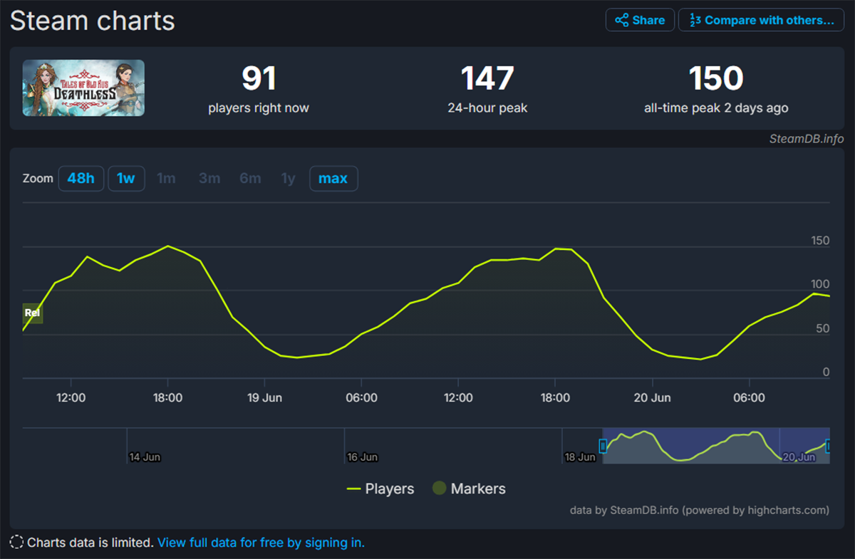Click the navigator right range handle
The width and height of the screenshot is (855, 559).
(x=829, y=446)
